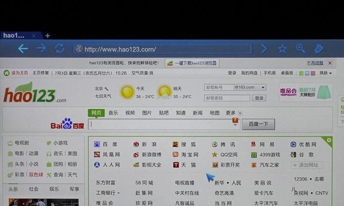Select the 贴吧 search tab
The height and width of the screenshot is (206, 344).
[164, 113]
